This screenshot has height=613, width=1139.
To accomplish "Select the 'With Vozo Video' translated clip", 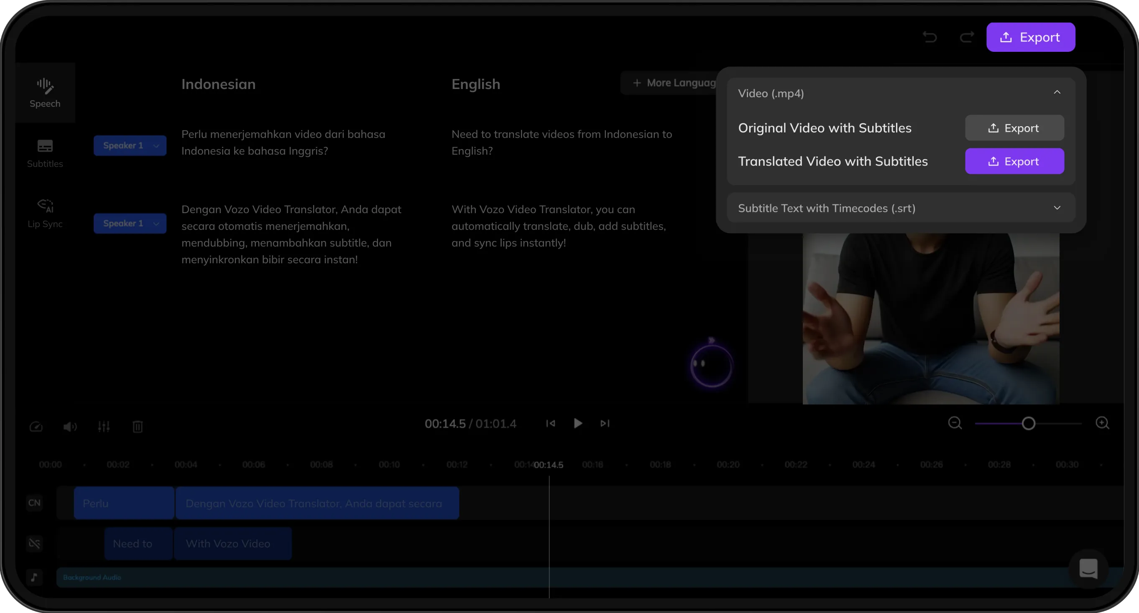I will (232, 544).
